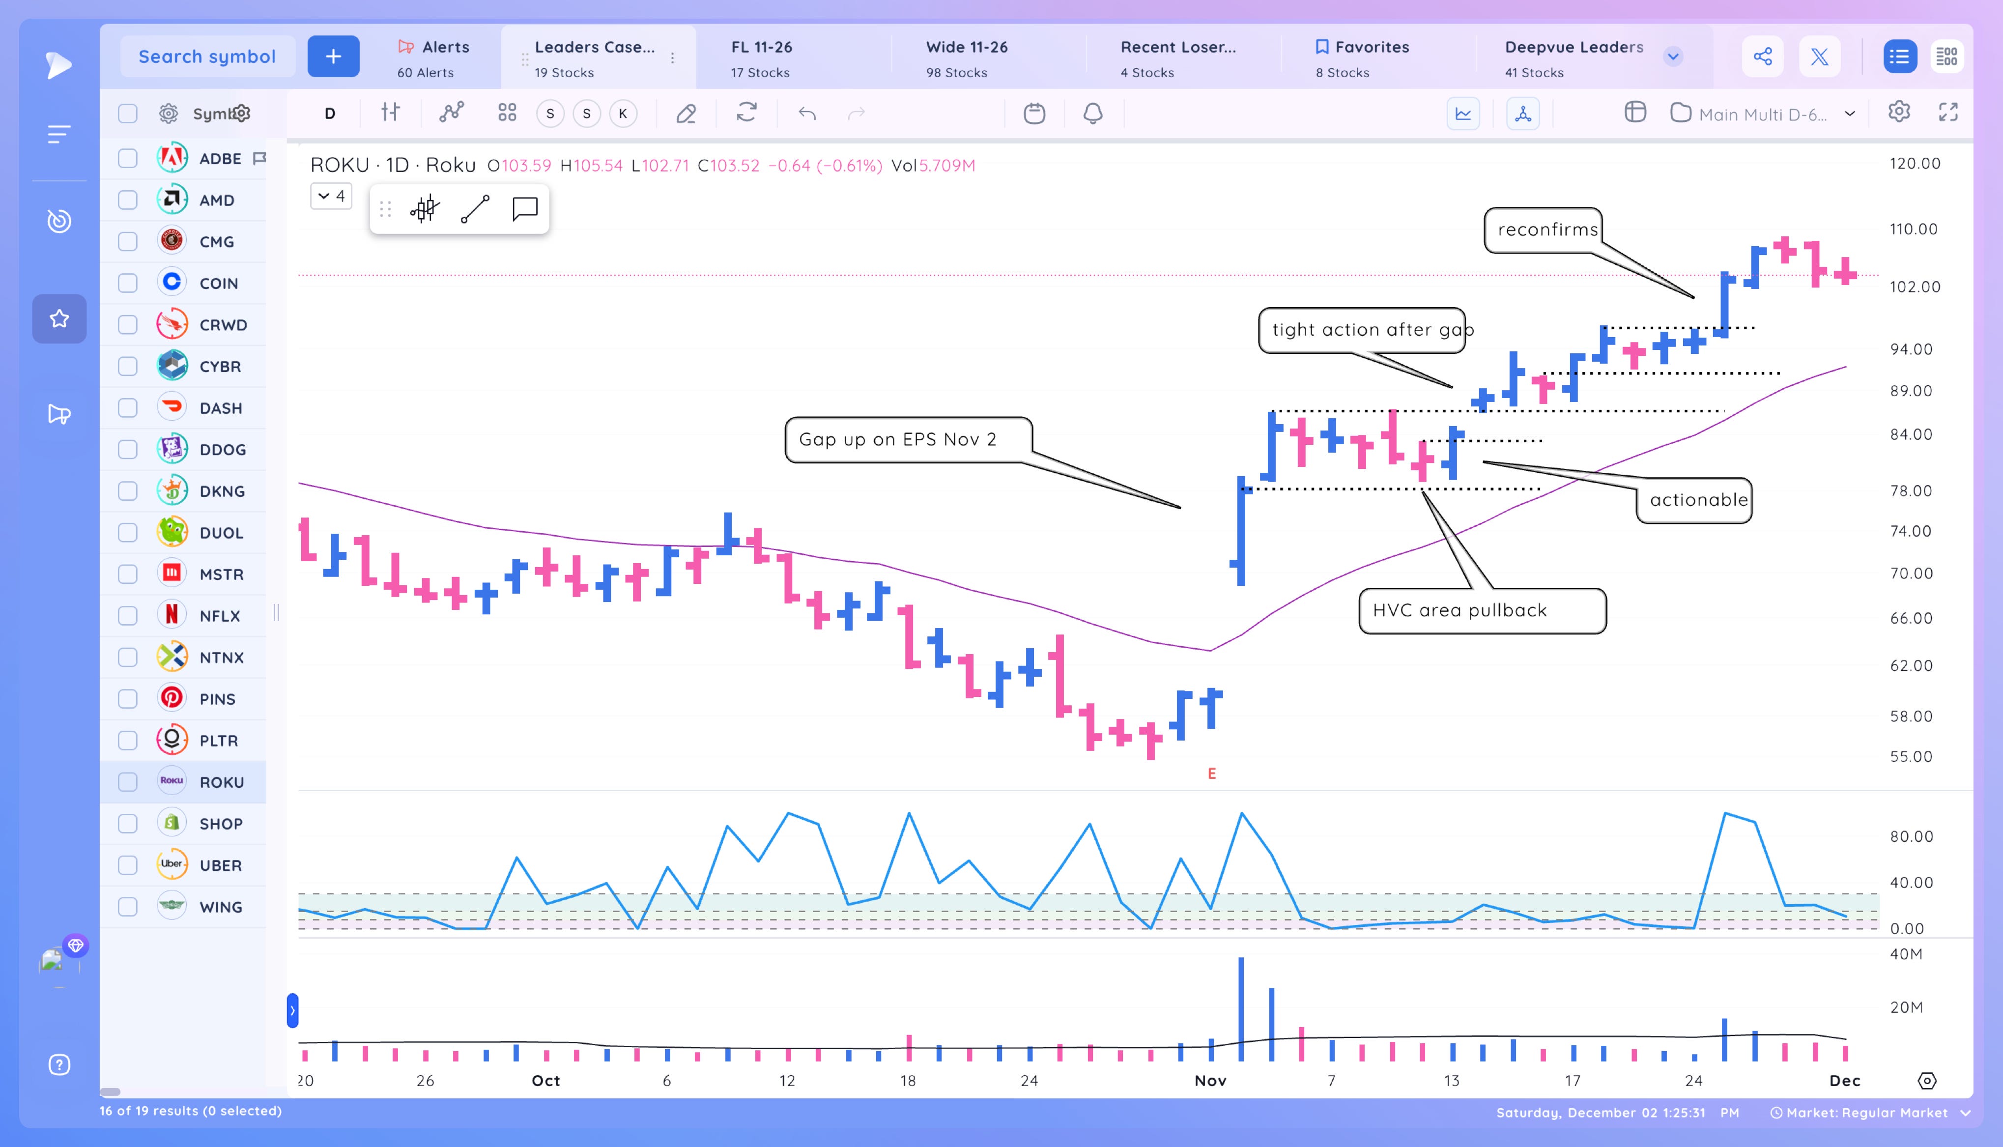Check the WING row checkbox
Viewport: 2003px width, 1147px height.
[128, 907]
